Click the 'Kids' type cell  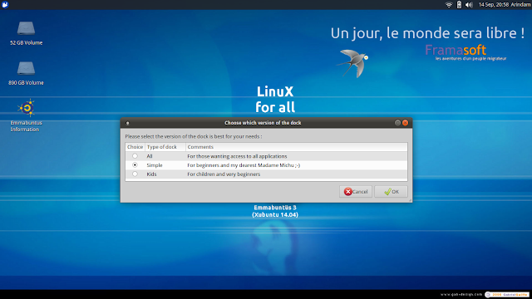[151, 174]
